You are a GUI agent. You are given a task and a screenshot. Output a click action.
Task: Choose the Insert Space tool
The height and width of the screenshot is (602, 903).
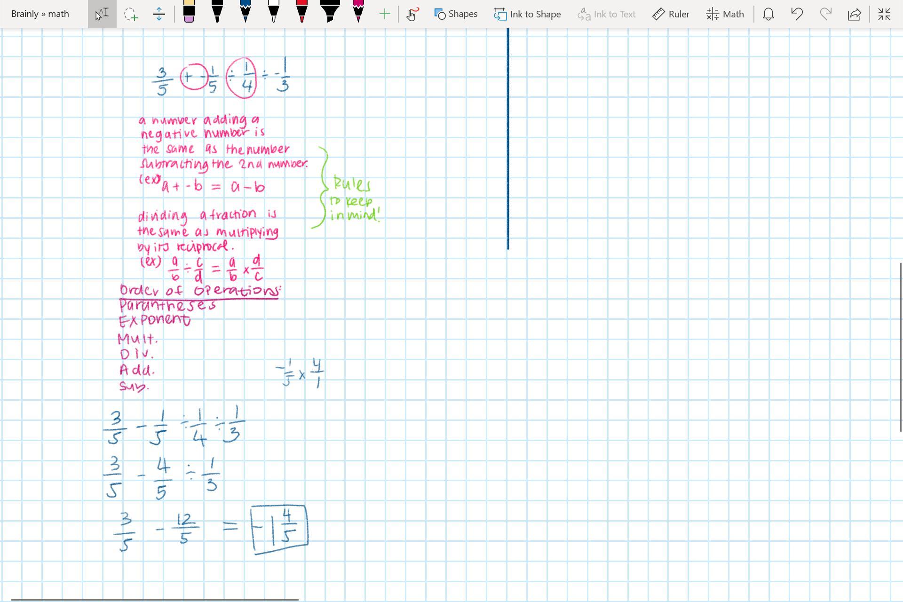click(159, 14)
